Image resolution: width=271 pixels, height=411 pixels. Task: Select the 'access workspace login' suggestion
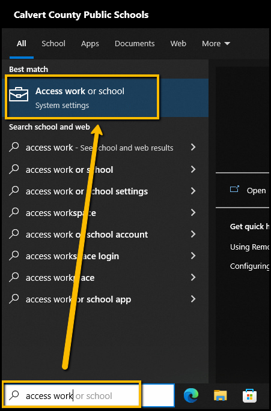pos(105,256)
